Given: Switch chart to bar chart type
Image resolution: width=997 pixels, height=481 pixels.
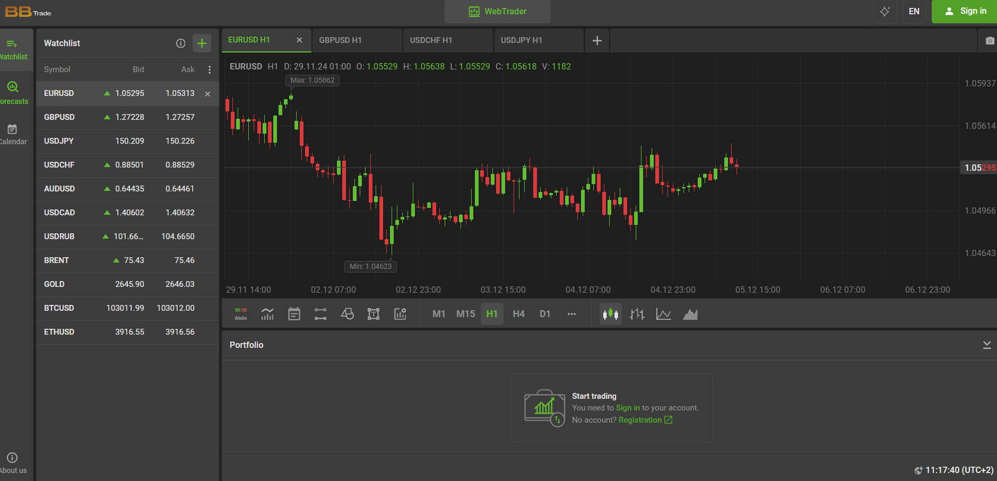Looking at the screenshot, I should [637, 314].
